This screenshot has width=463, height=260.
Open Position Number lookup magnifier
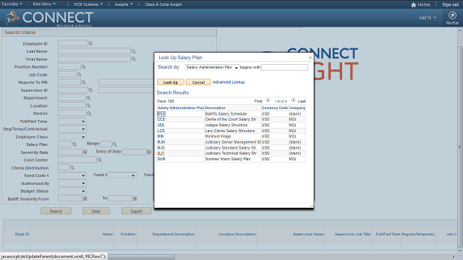(x=84, y=67)
